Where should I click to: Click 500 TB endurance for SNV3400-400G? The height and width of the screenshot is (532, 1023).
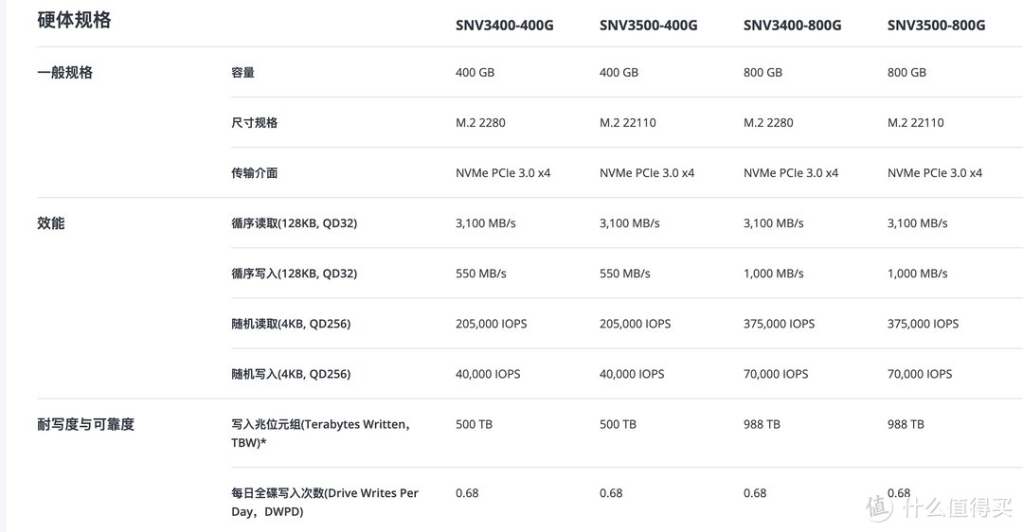pyautogui.click(x=474, y=424)
